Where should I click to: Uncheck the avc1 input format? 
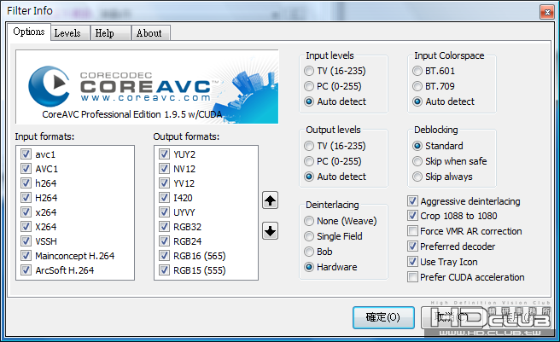coord(26,154)
